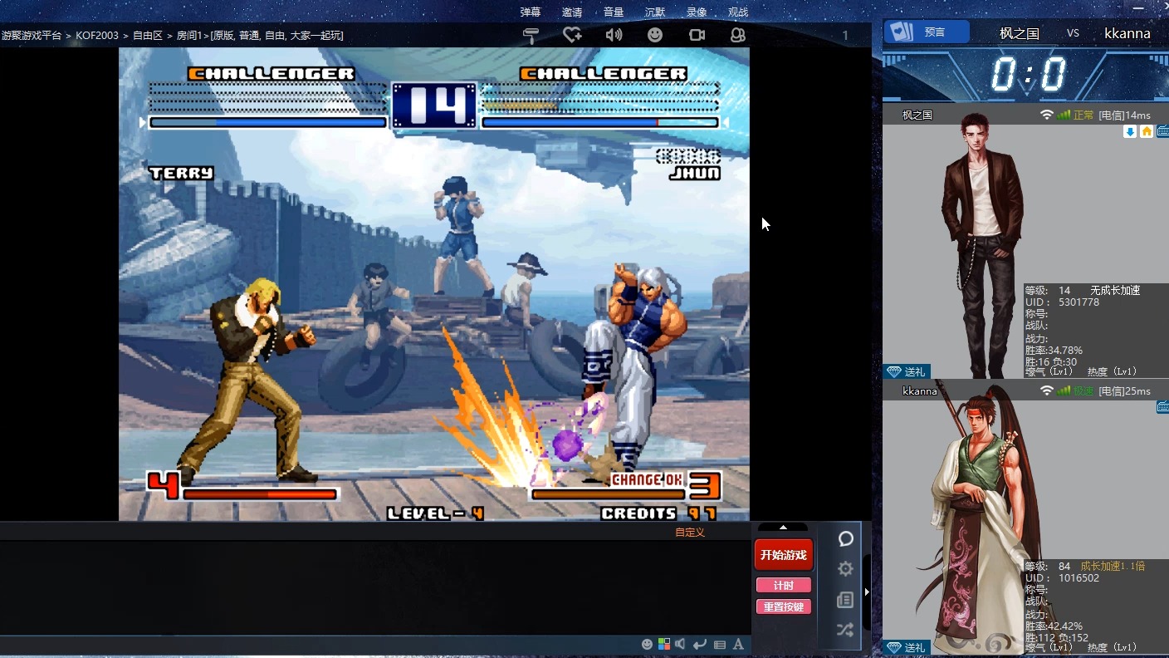Click 枫之国 name in the VS header
Image resolution: width=1169 pixels, height=658 pixels.
(x=1019, y=33)
